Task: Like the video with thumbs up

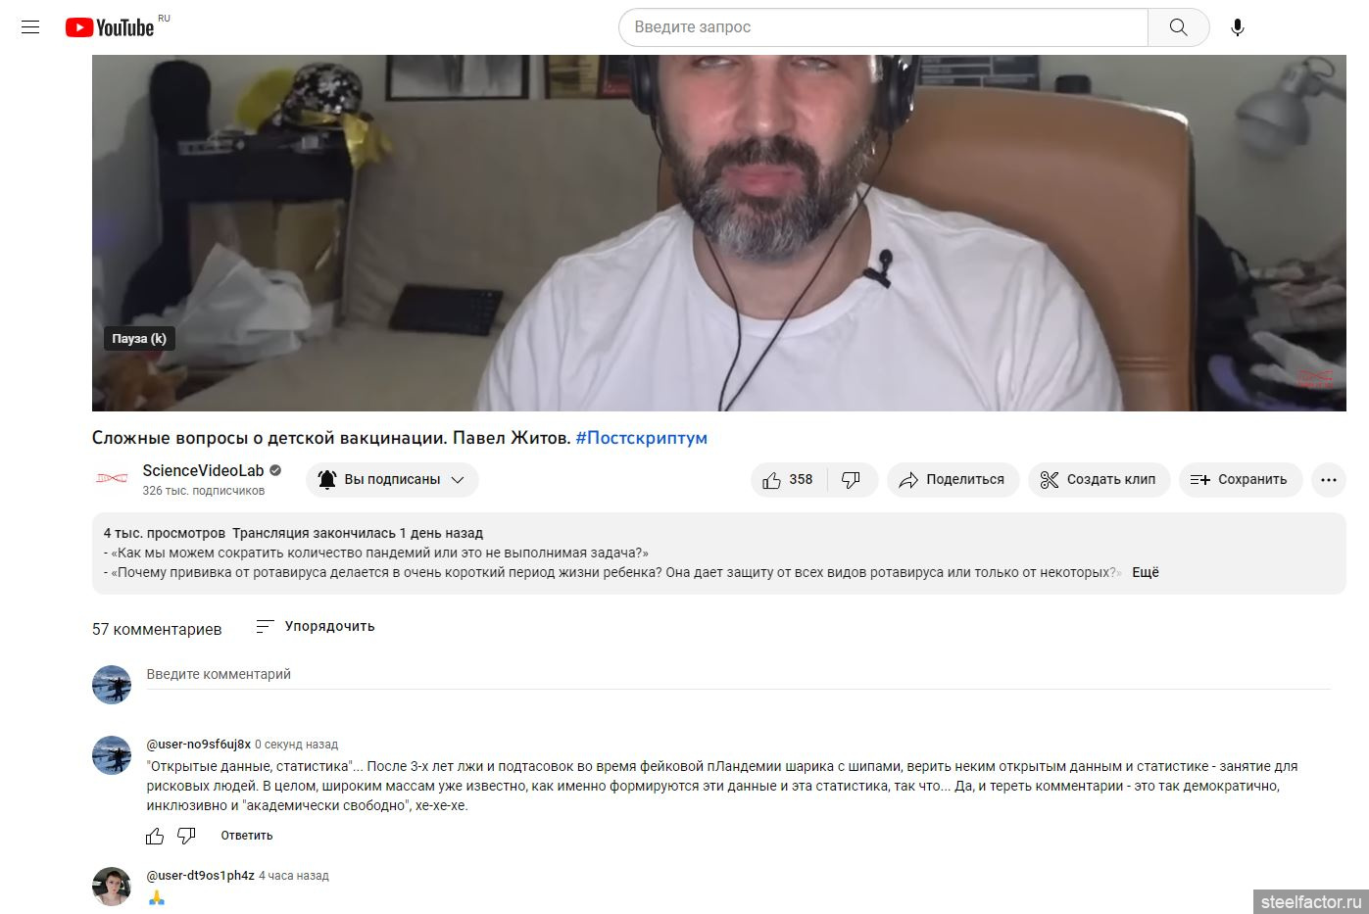Action: (x=789, y=480)
